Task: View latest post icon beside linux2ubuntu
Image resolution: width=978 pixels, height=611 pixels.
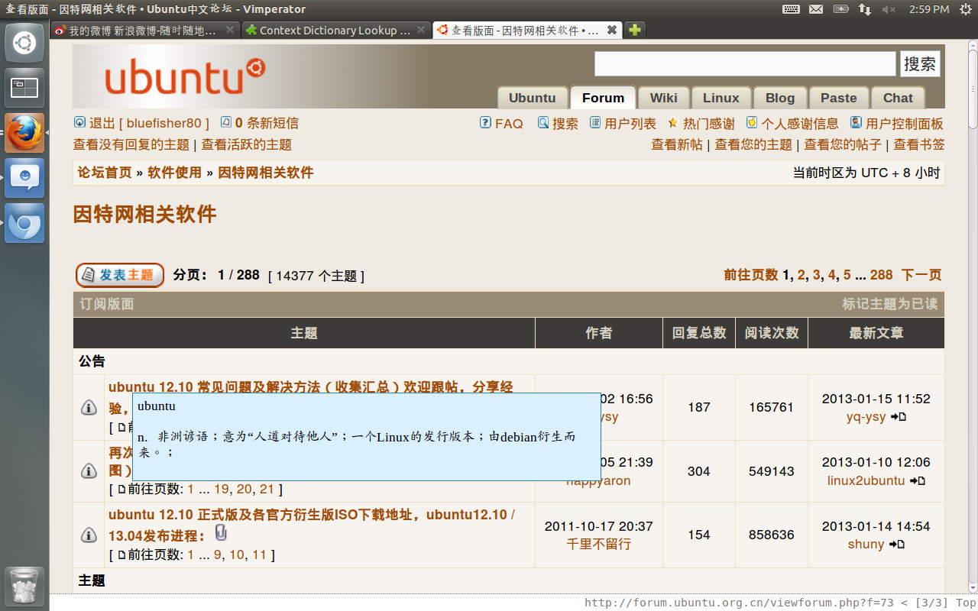Action: coord(918,481)
